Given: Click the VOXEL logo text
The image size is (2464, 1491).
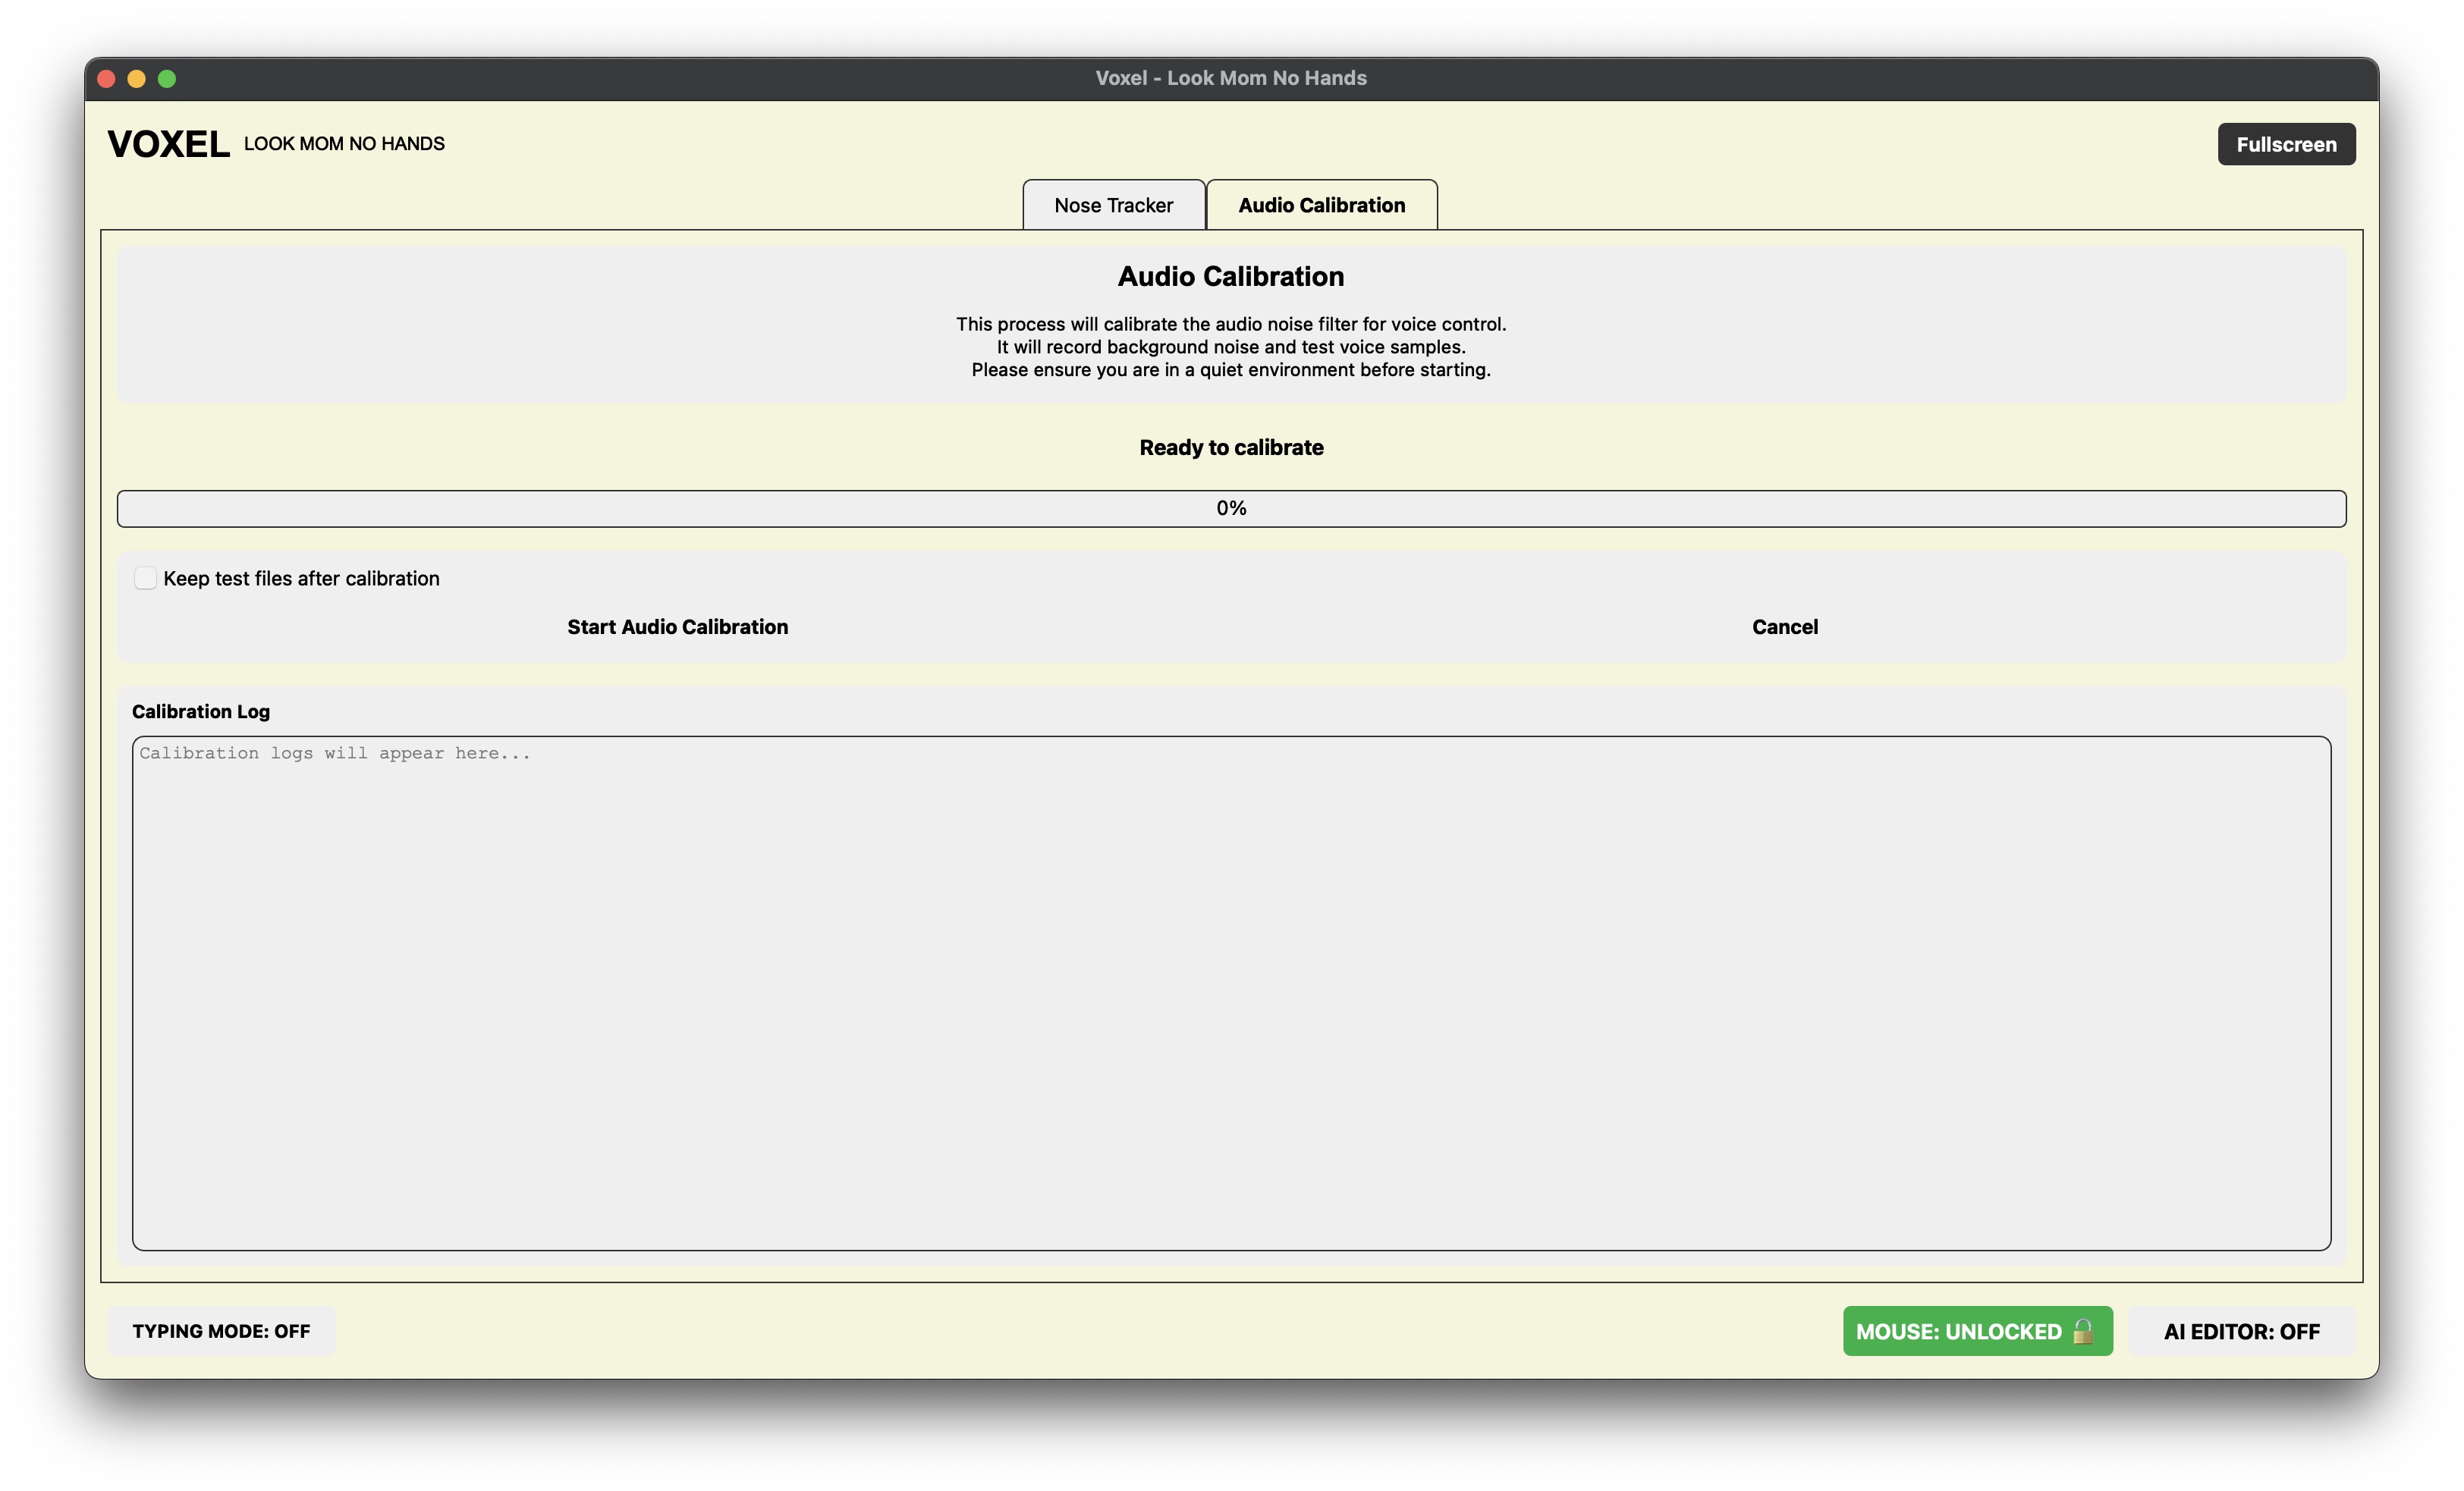Looking at the screenshot, I should (168, 144).
